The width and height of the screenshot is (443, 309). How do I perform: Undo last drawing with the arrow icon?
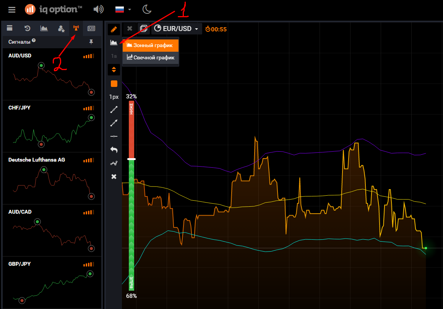point(114,150)
